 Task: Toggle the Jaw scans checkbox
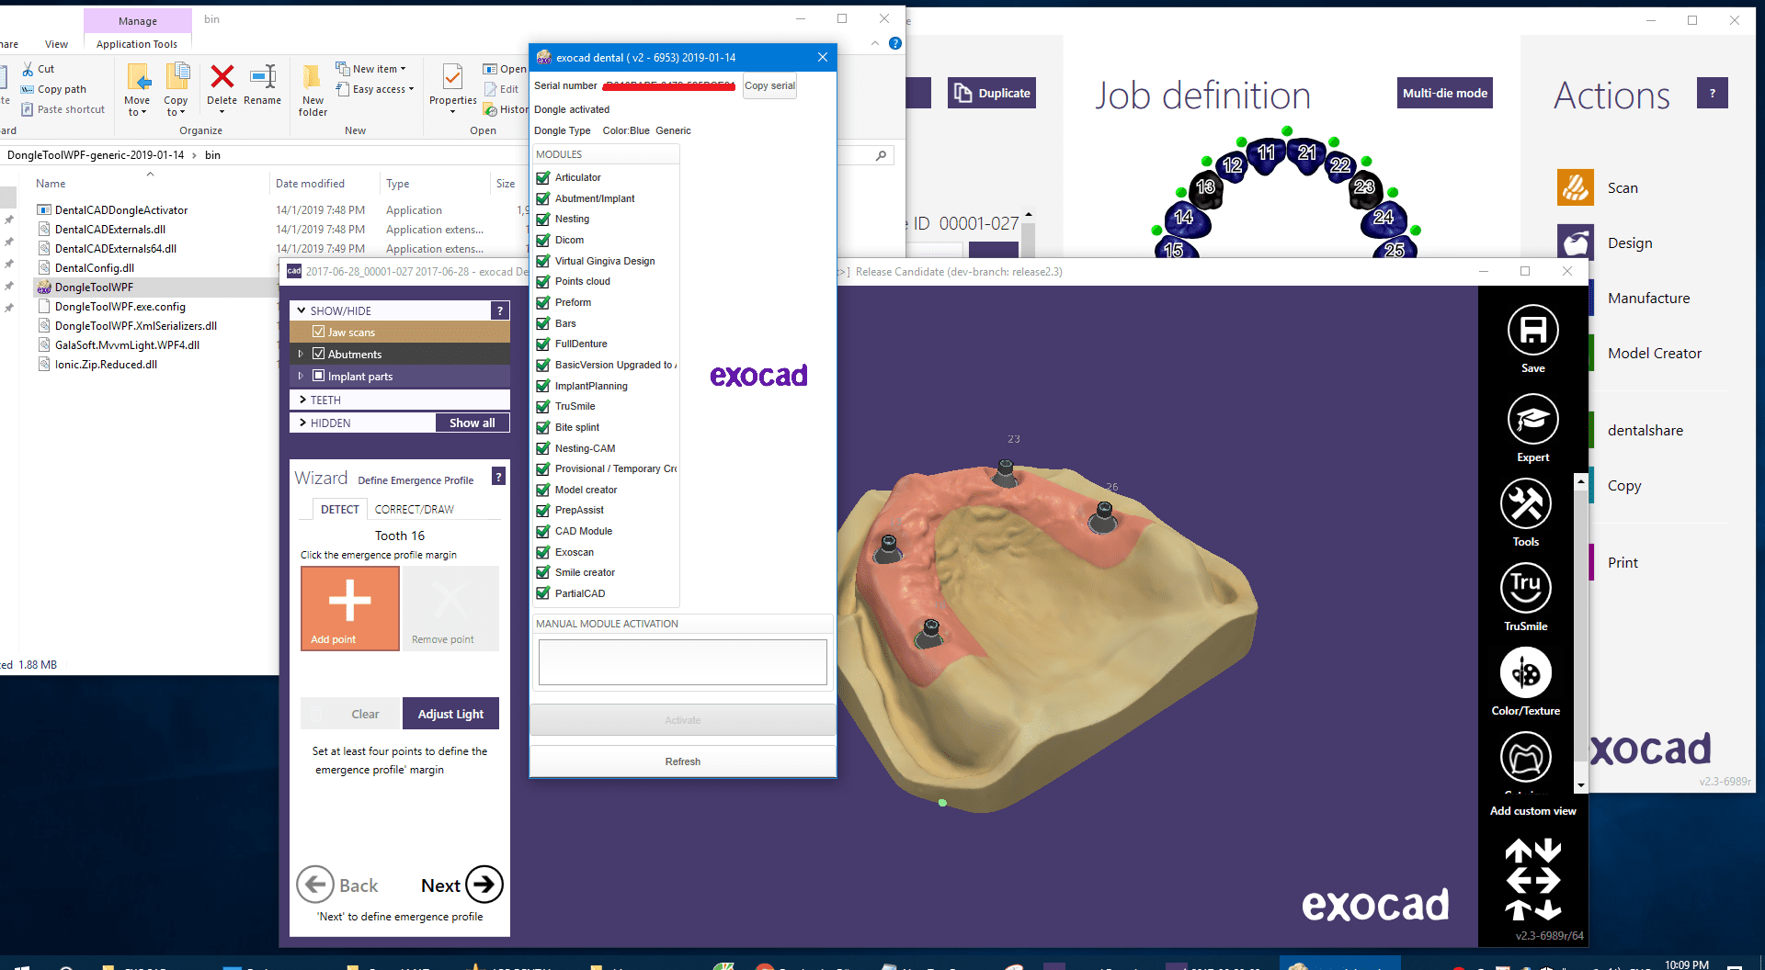point(318,332)
